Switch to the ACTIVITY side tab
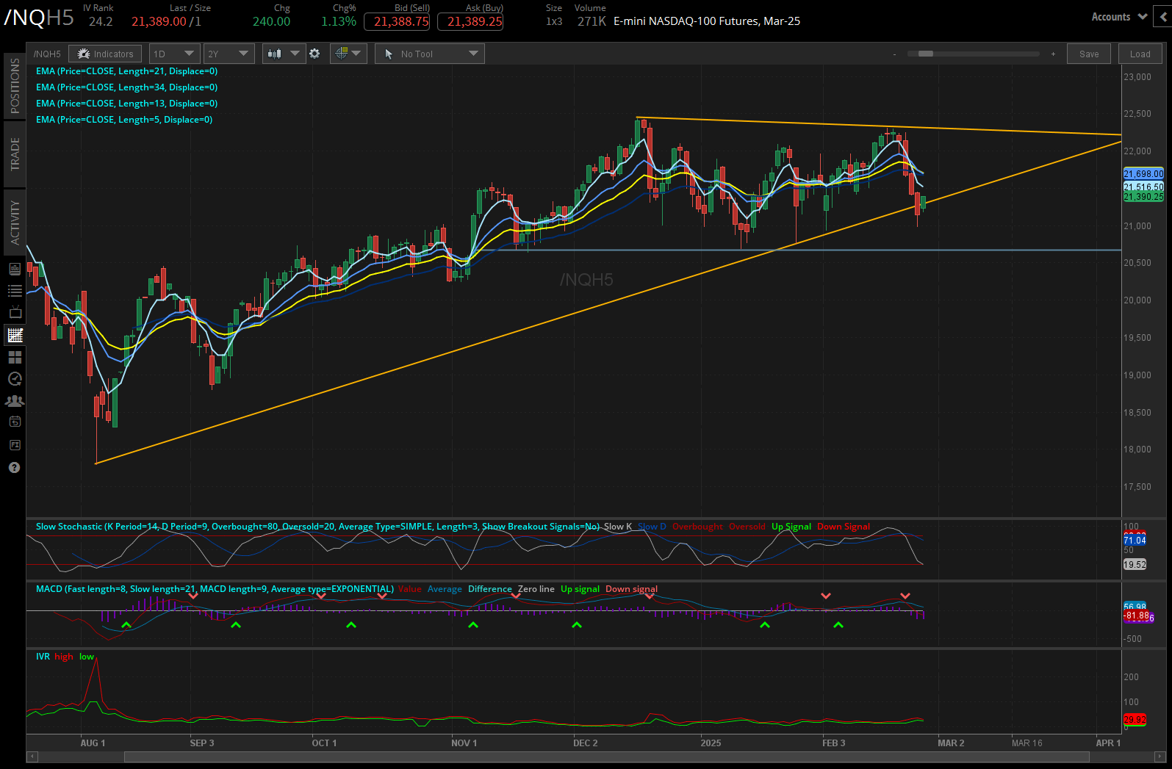 [x=15, y=222]
